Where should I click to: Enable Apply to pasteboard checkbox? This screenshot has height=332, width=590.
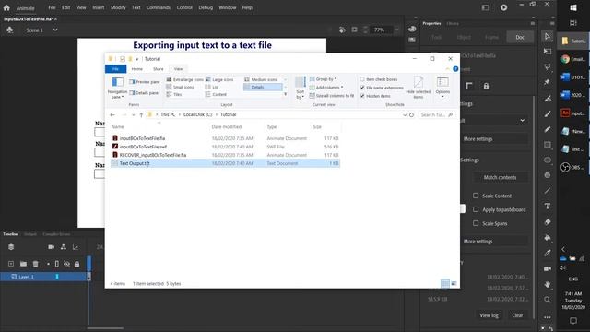click(x=476, y=209)
